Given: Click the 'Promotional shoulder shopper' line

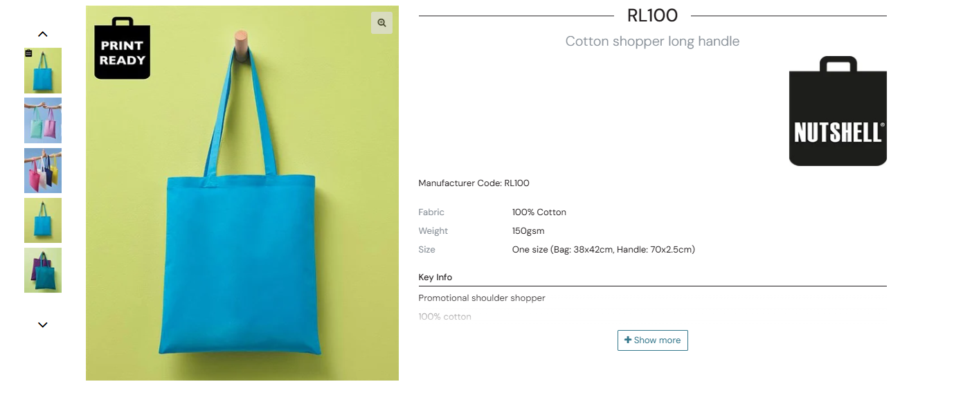Looking at the screenshot, I should [x=482, y=298].
